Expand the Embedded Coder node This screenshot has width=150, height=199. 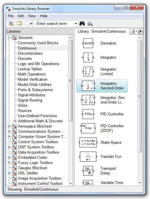(9, 158)
